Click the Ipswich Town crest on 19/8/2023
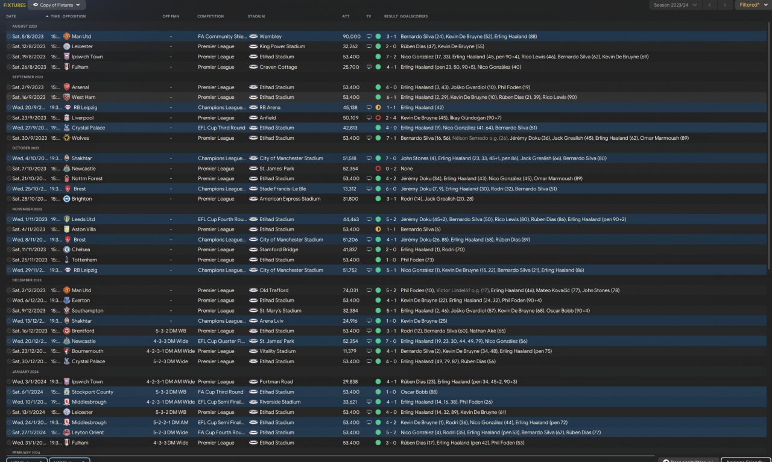 66,57
